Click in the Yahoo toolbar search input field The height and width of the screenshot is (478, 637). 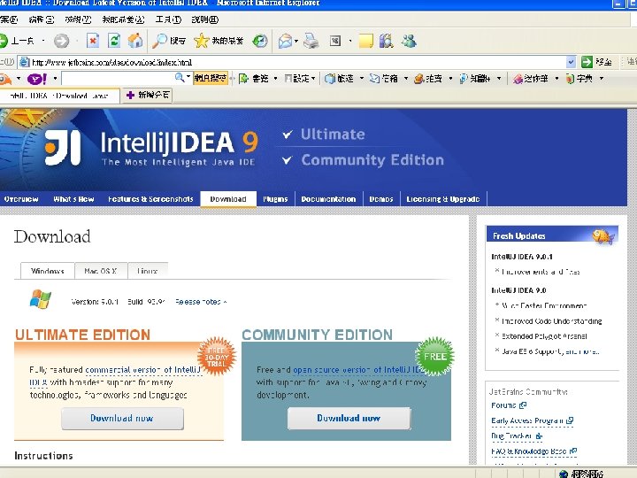pos(118,78)
